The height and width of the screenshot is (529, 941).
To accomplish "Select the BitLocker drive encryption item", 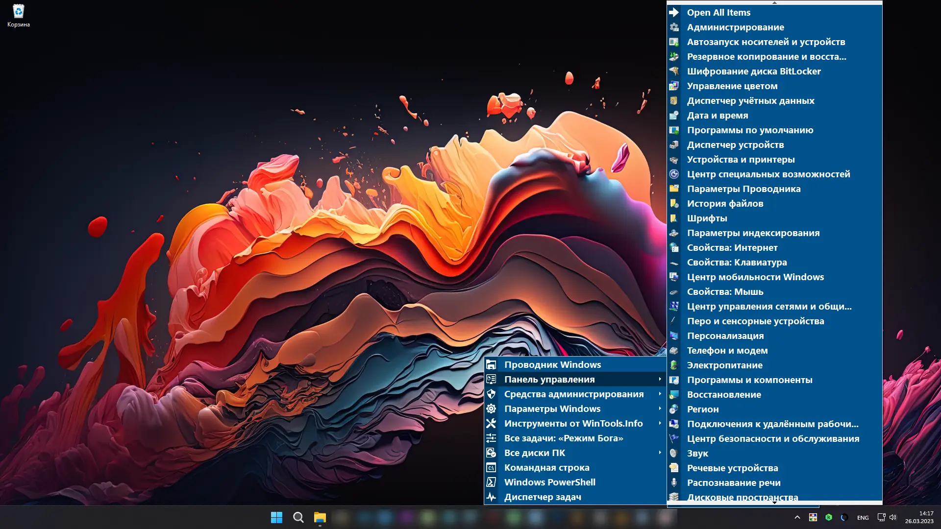I will pos(753,72).
